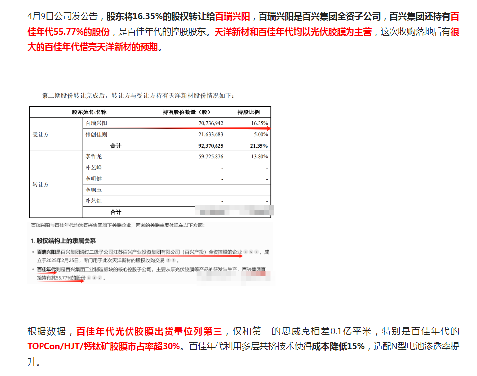Click the 合计 cell in the 受让方 section

(116, 146)
